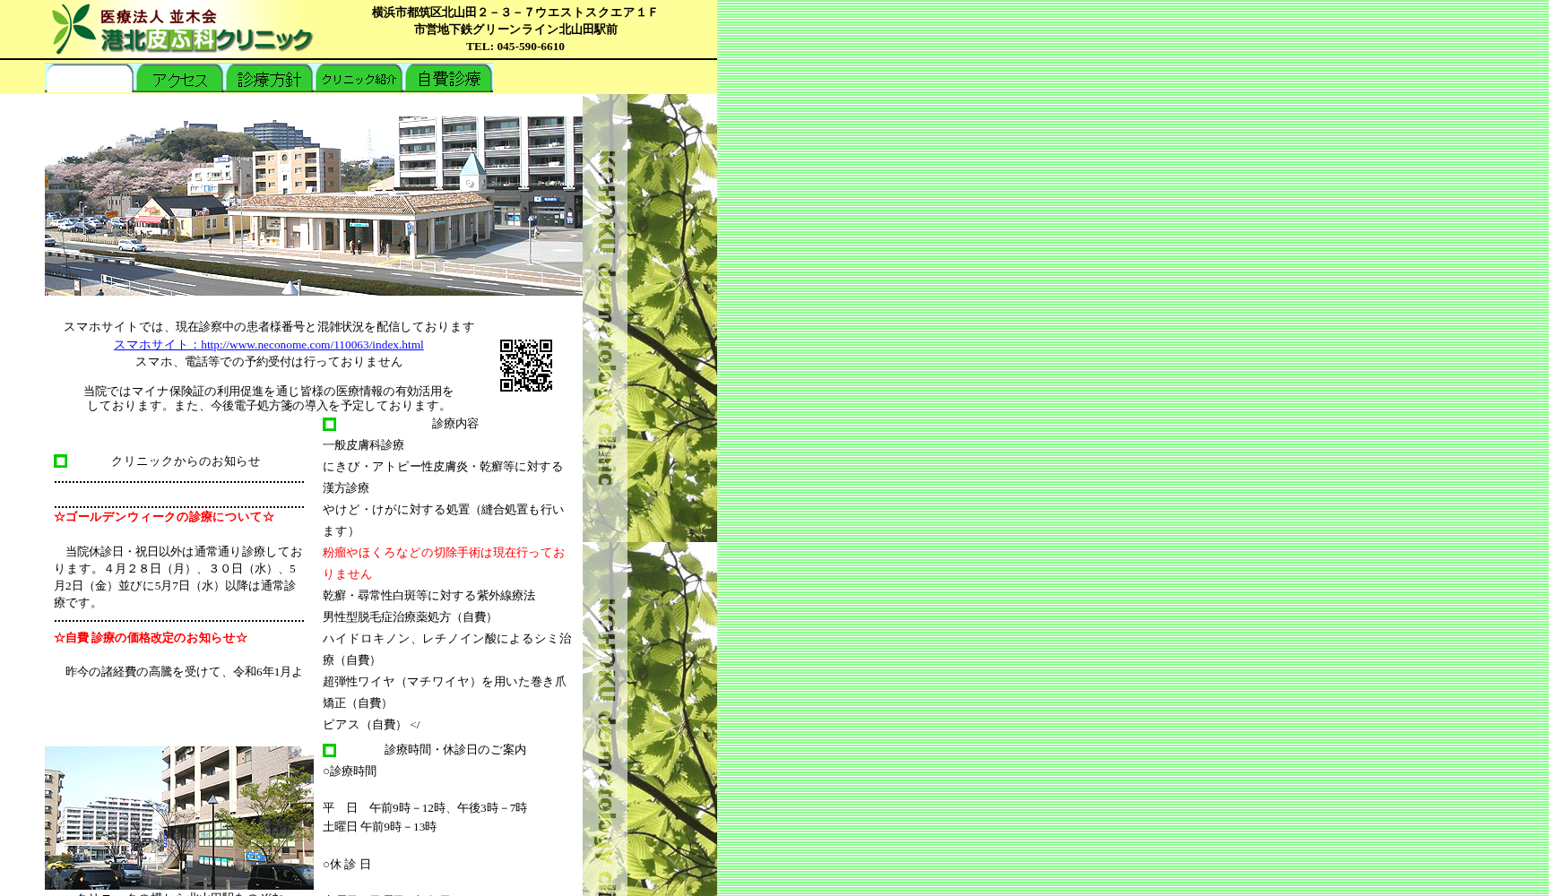Screen dimensions: 1549x896
Task: Open the クリニック紹介 tab
Action: [x=359, y=78]
